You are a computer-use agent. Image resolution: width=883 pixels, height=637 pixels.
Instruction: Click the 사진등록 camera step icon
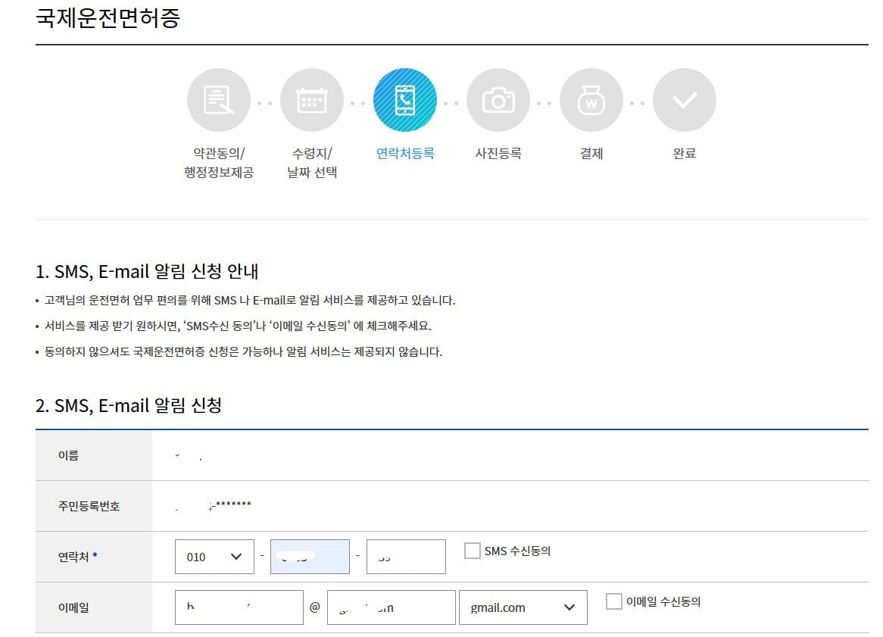498,99
